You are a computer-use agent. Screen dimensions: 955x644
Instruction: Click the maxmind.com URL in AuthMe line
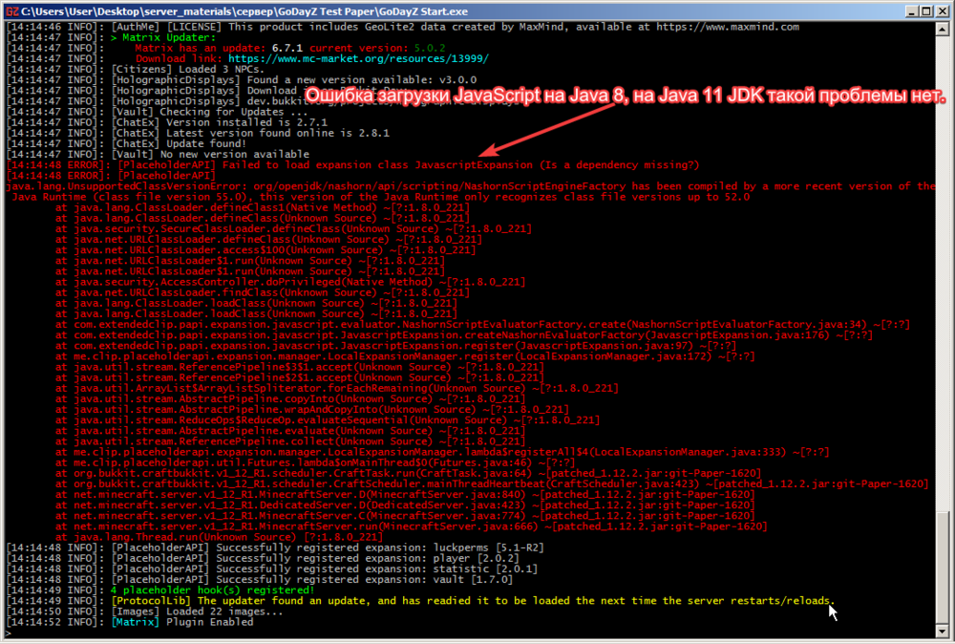tap(727, 27)
